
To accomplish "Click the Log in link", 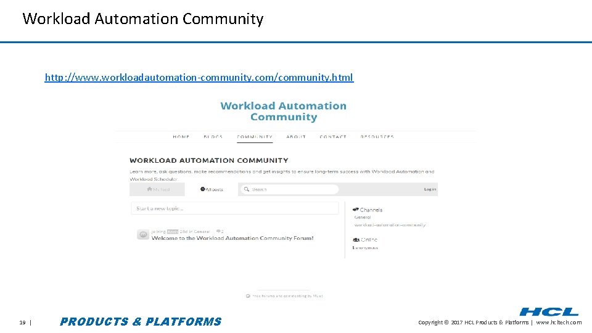I will click(x=430, y=189).
